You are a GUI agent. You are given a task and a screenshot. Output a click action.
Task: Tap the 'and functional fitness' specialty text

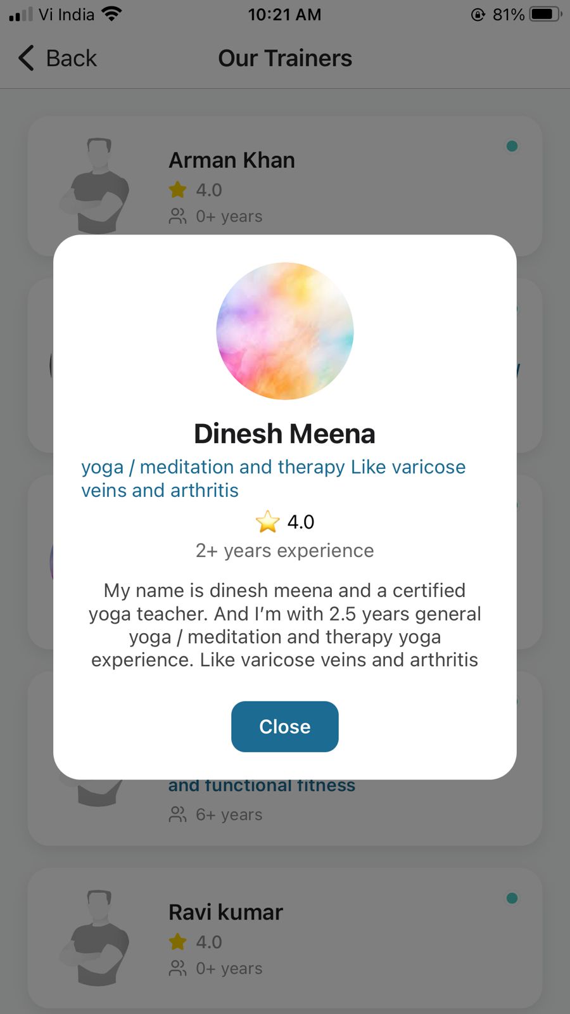262,787
